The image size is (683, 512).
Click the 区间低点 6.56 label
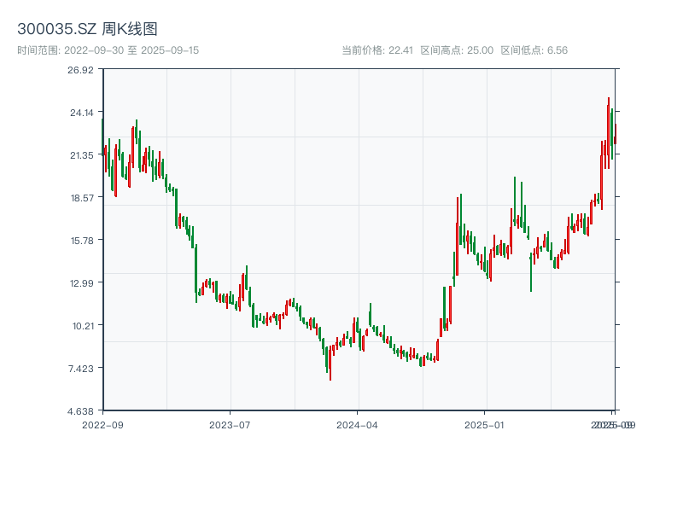(x=534, y=50)
